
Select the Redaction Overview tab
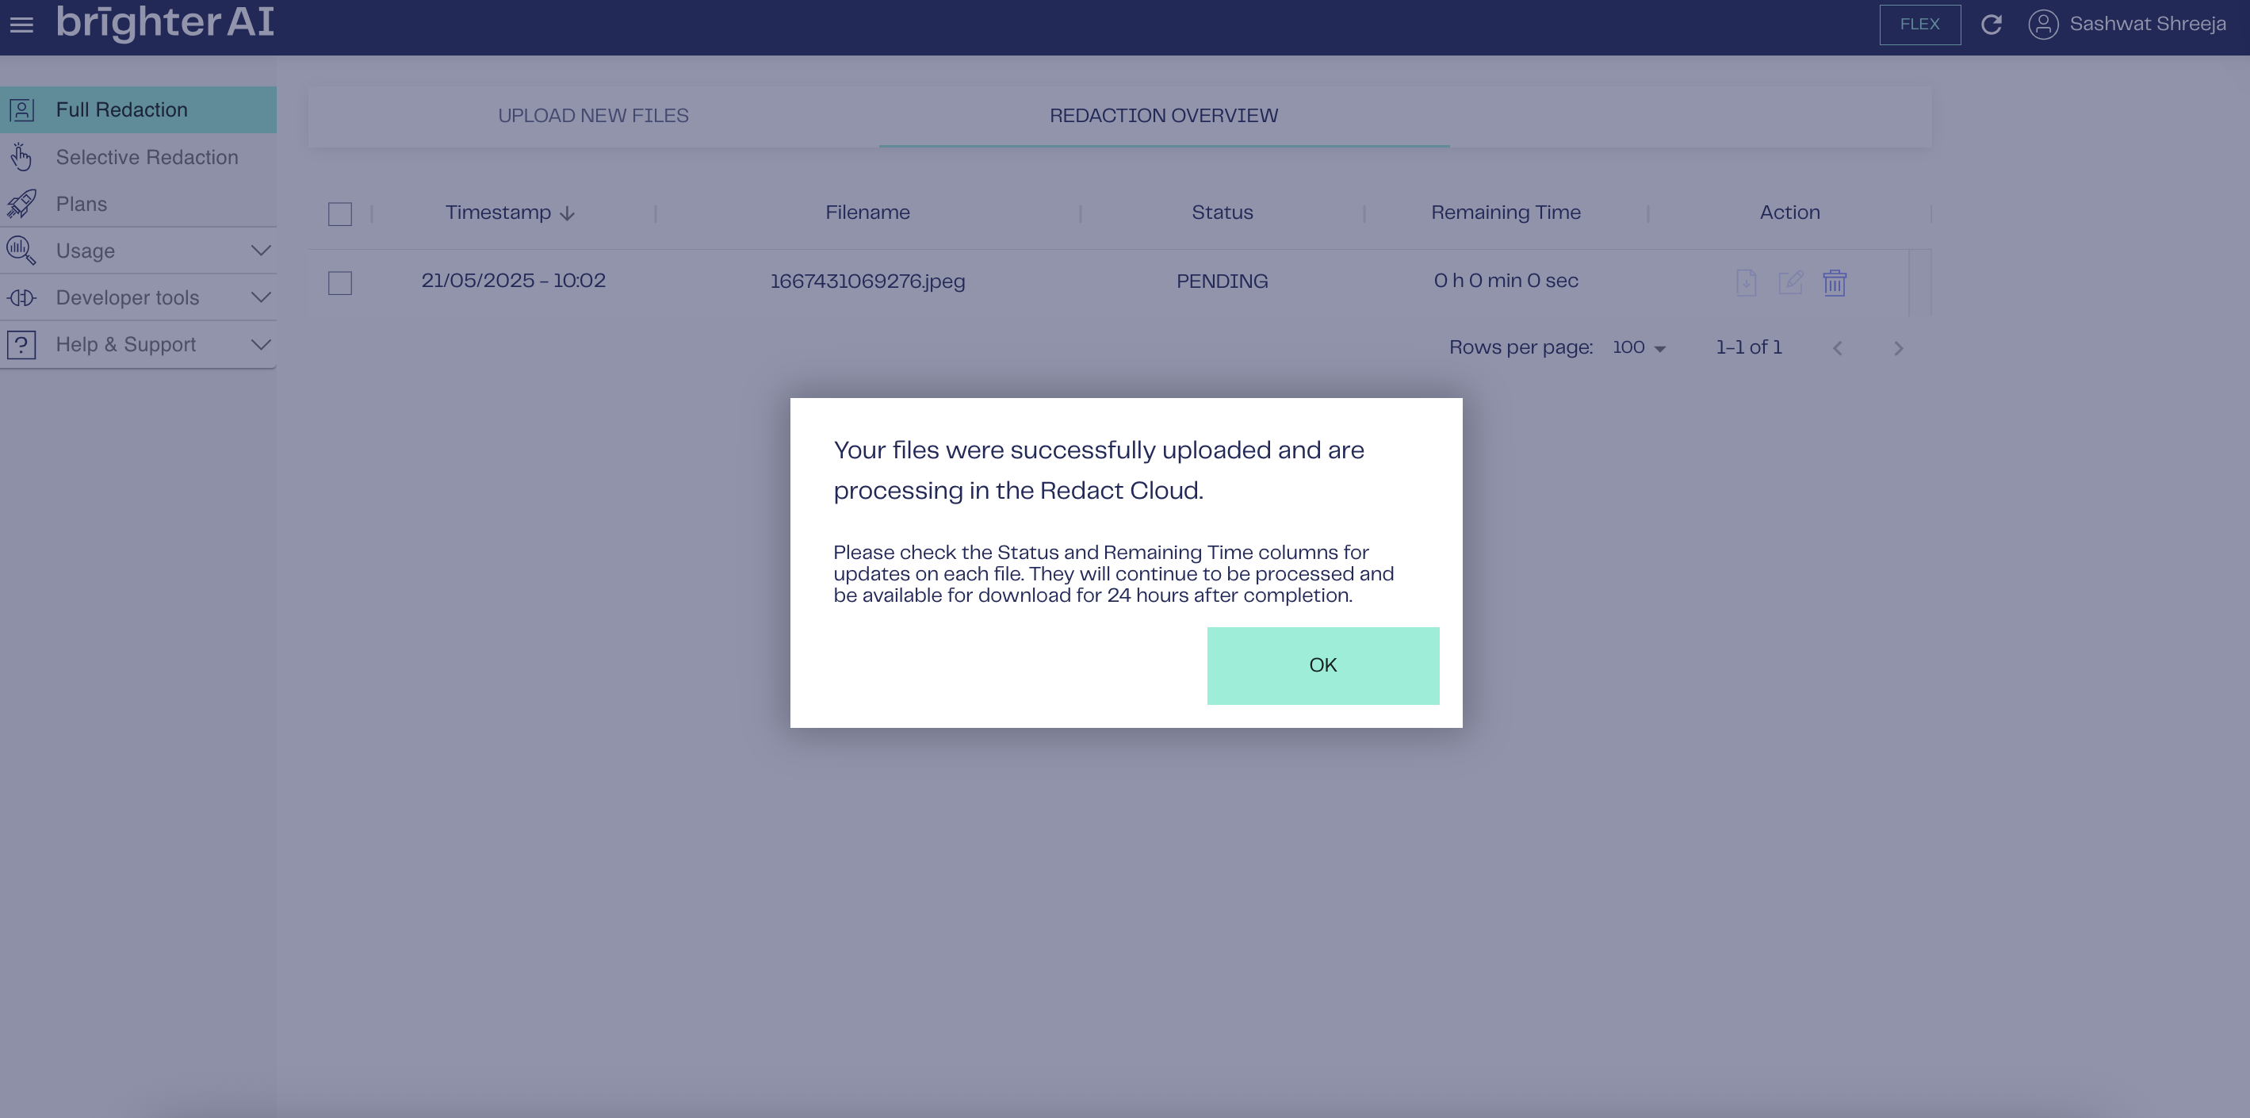tap(1163, 117)
